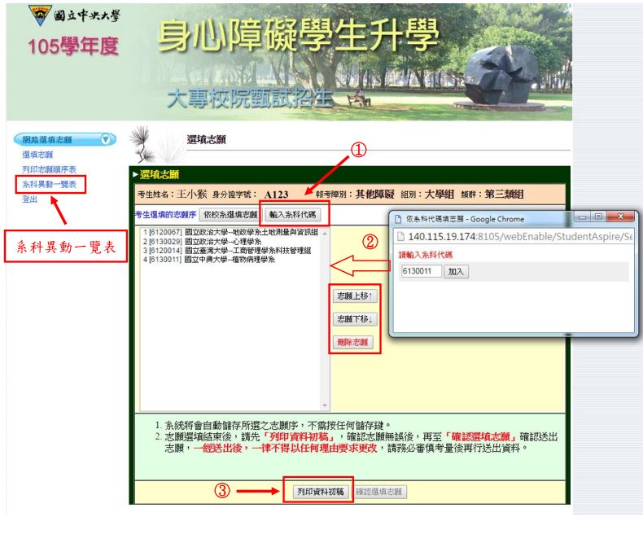This screenshot has width=643, height=543.
Task: Select list row 1 [6120067] 國立政治大學 地政學系
Action: pos(231,232)
